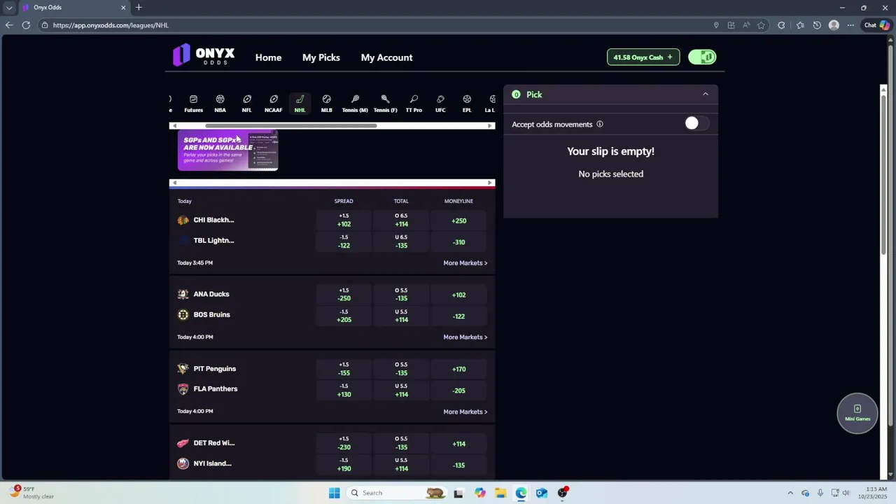The height and width of the screenshot is (504, 896).
Task: Click the browser address bar URL
Action: click(x=111, y=25)
